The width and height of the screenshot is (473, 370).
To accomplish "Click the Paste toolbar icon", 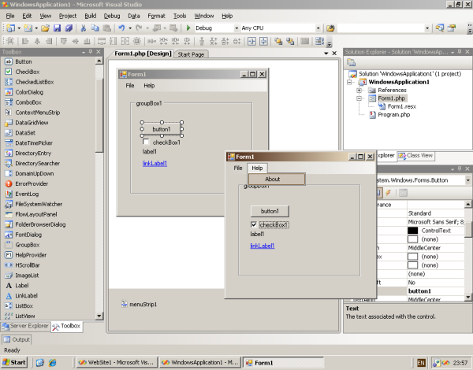I will 106,28.
